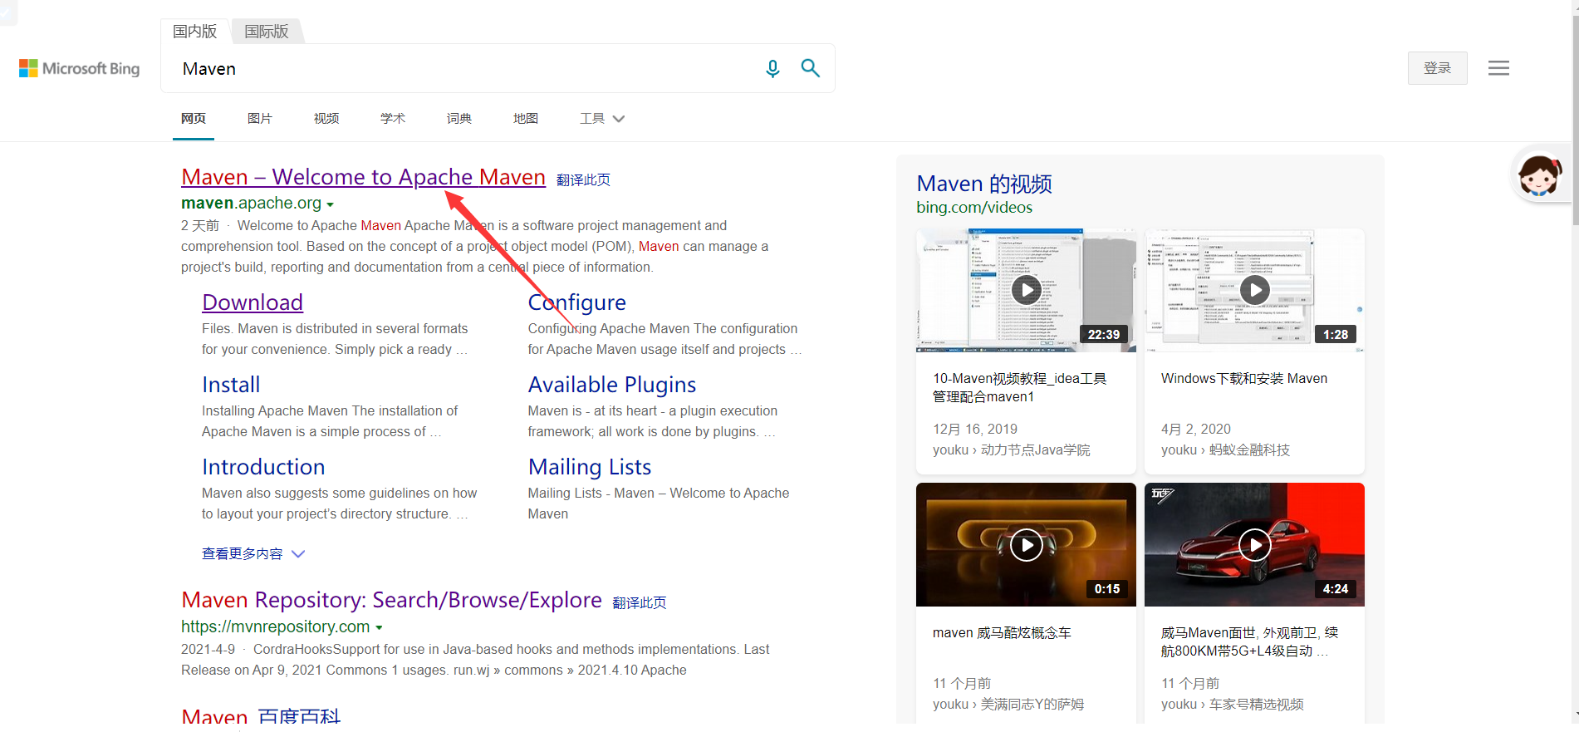Play the maven 威马酷炫概念车 video
Image resolution: width=1579 pixels, height=732 pixels.
1026,545
